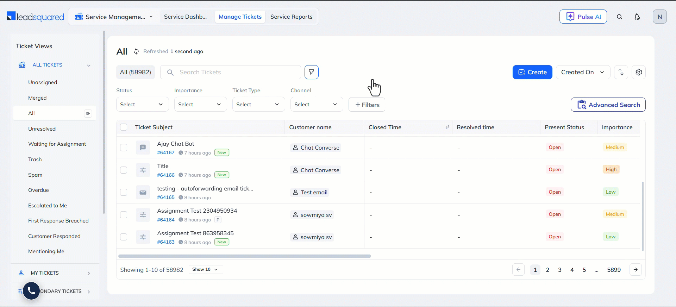Click the email icon of autoforwarding ticket
Viewport: 676px width, 307px height.
pyautogui.click(x=143, y=192)
